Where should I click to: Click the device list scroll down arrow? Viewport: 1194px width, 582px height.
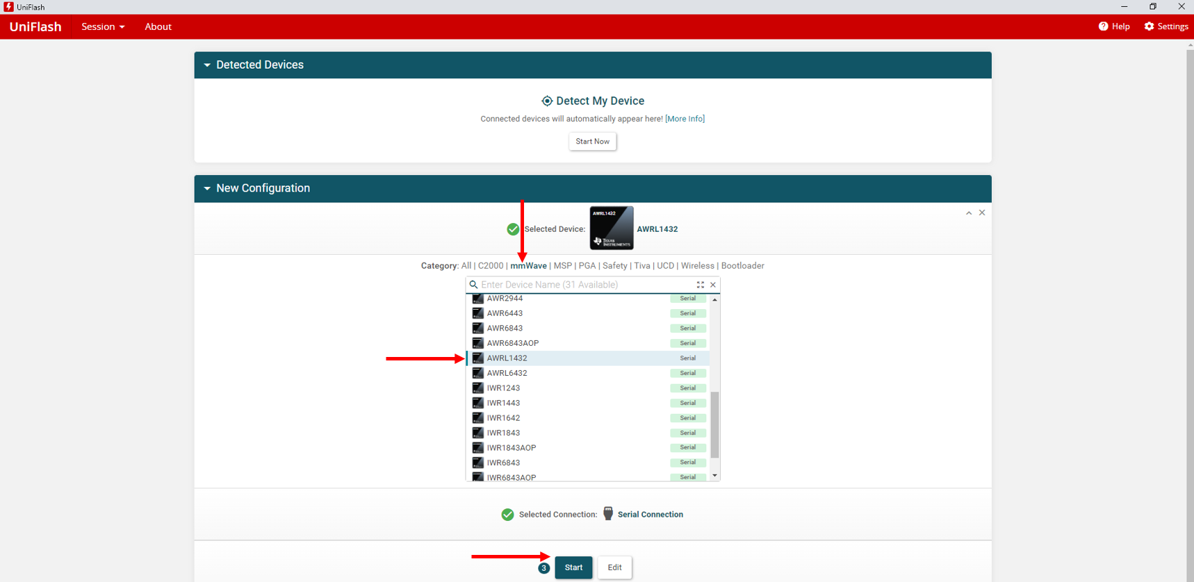(714, 476)
